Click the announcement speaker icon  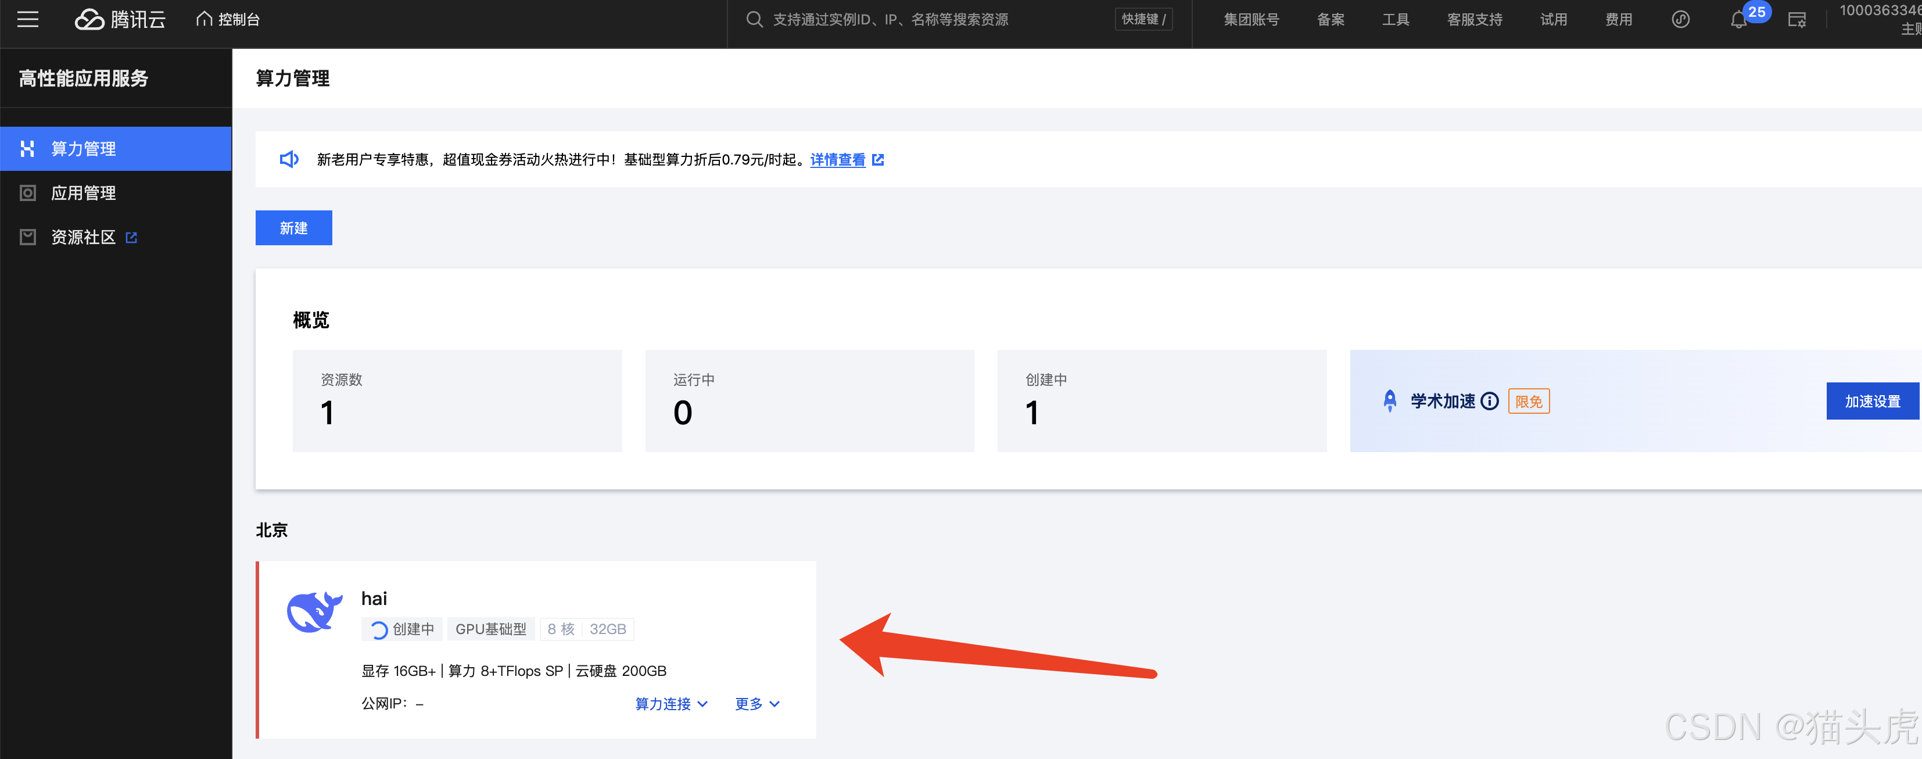[289, 160]
